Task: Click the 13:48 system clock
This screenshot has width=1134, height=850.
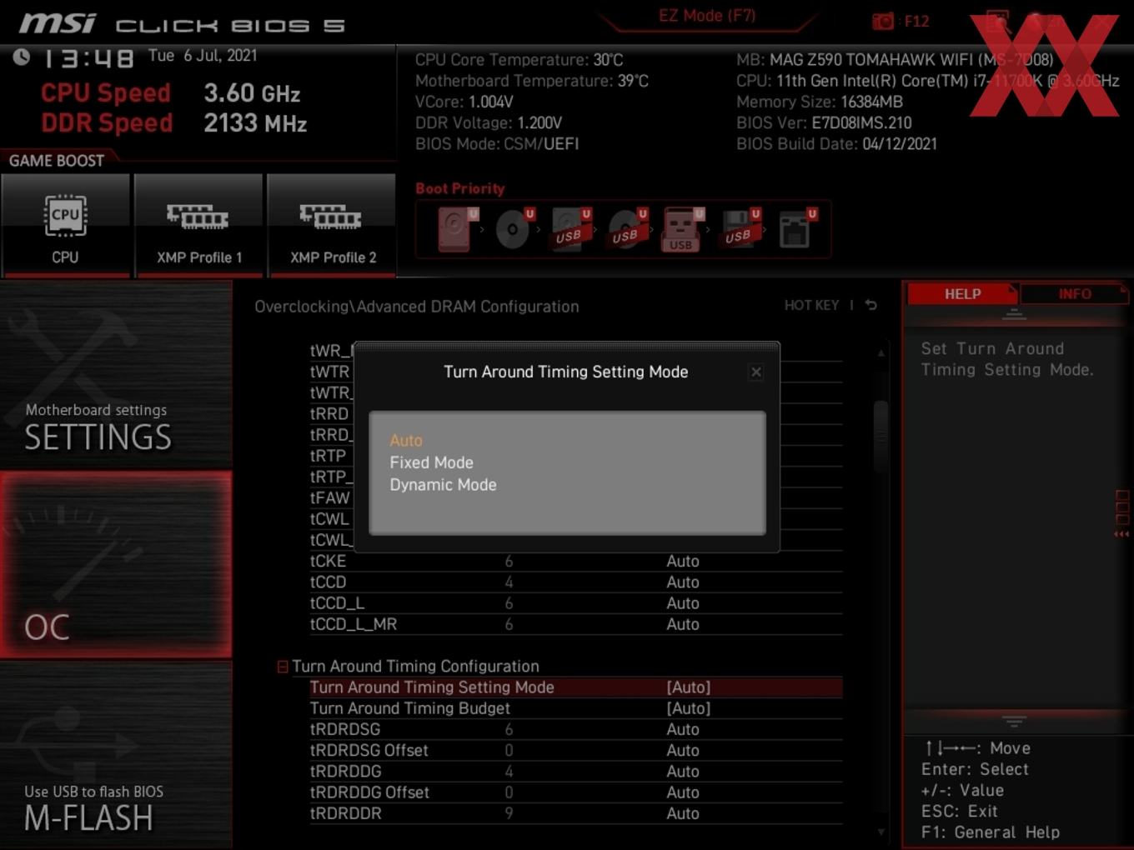Action: 88,58
